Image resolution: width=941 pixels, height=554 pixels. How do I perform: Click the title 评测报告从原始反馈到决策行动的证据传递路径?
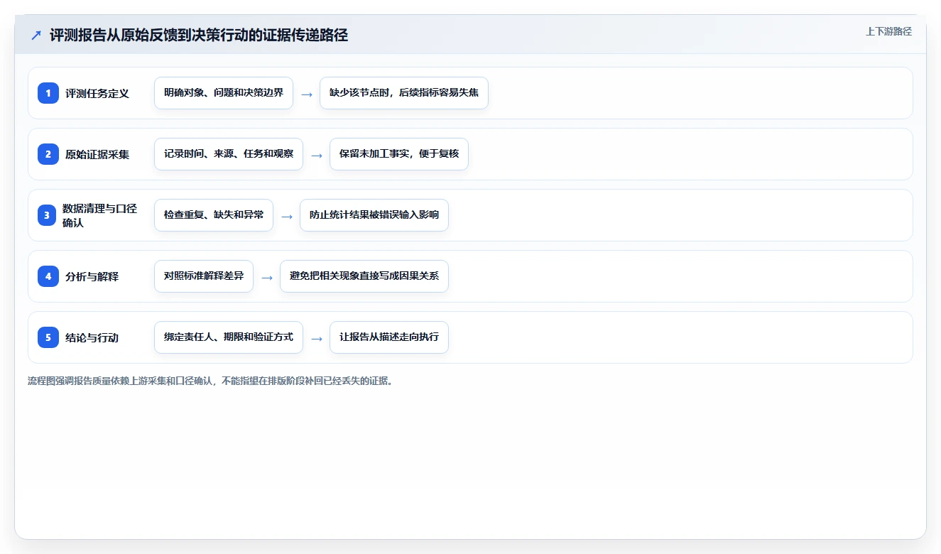tap(199, 35)
